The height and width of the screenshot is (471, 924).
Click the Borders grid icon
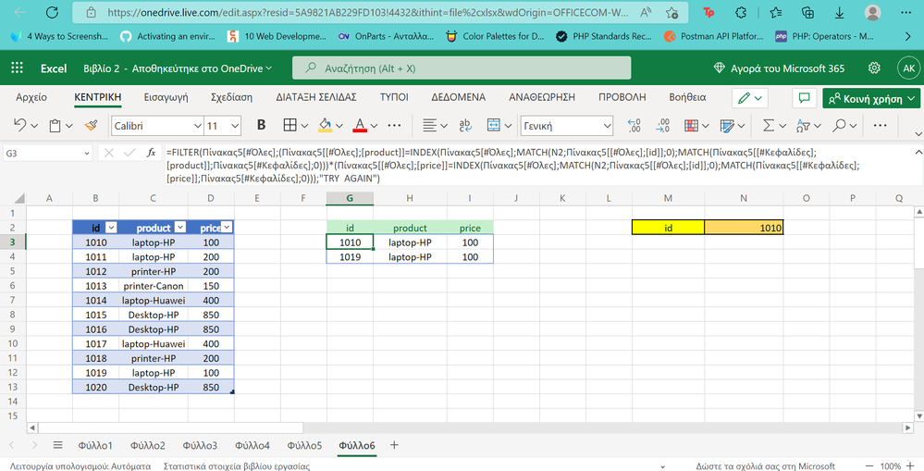click(x=290, y=125)
